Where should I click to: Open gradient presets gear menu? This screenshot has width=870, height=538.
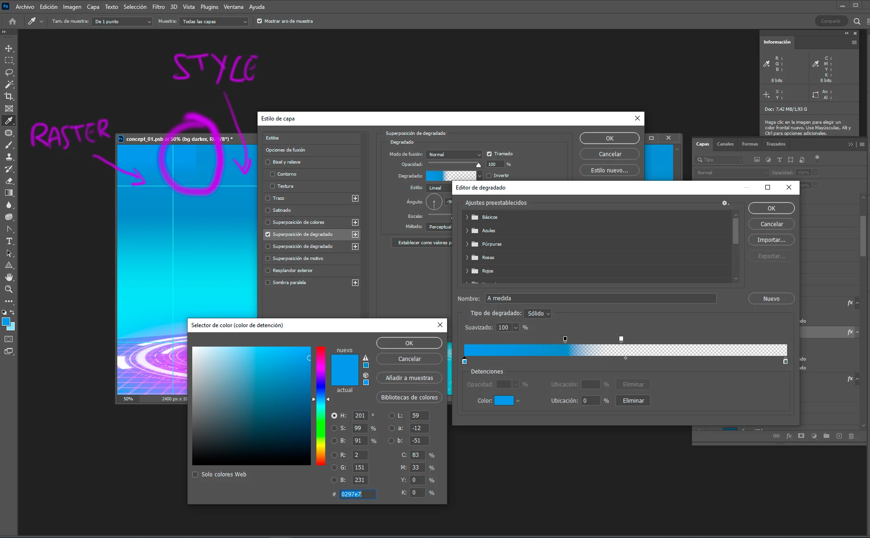click(725, 203)
